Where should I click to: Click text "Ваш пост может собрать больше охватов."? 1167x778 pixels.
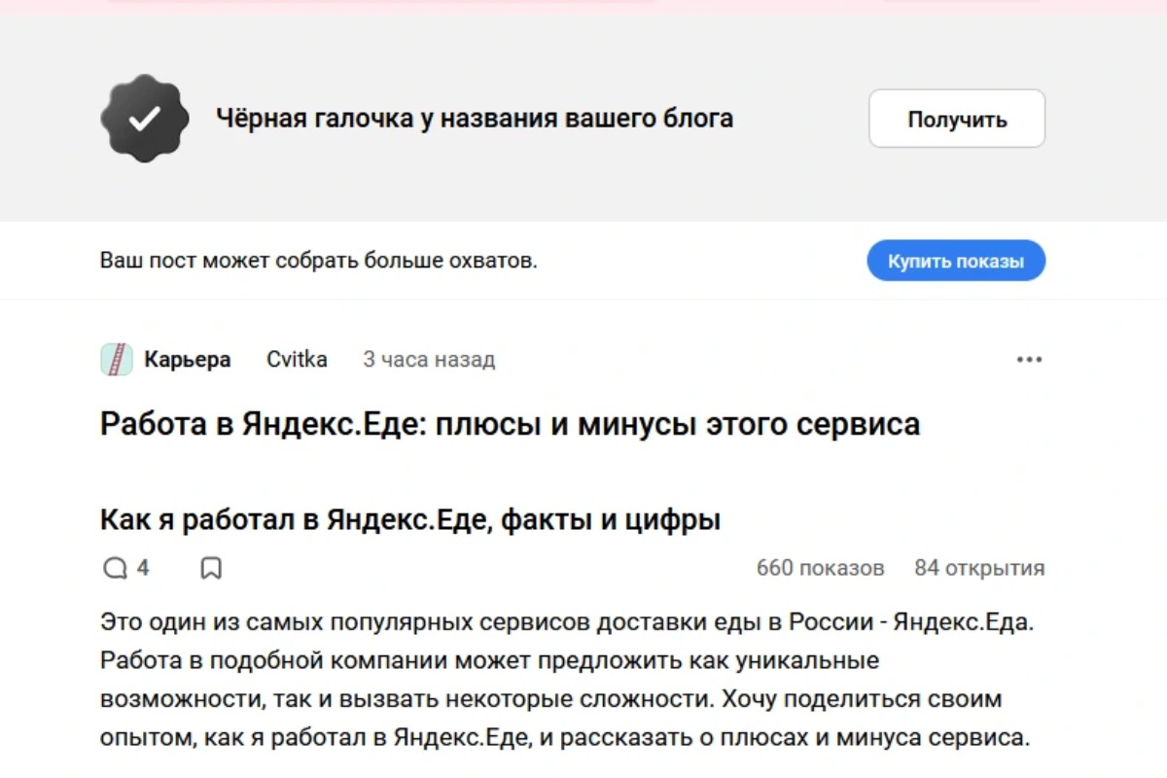click(x=319, y=261)
